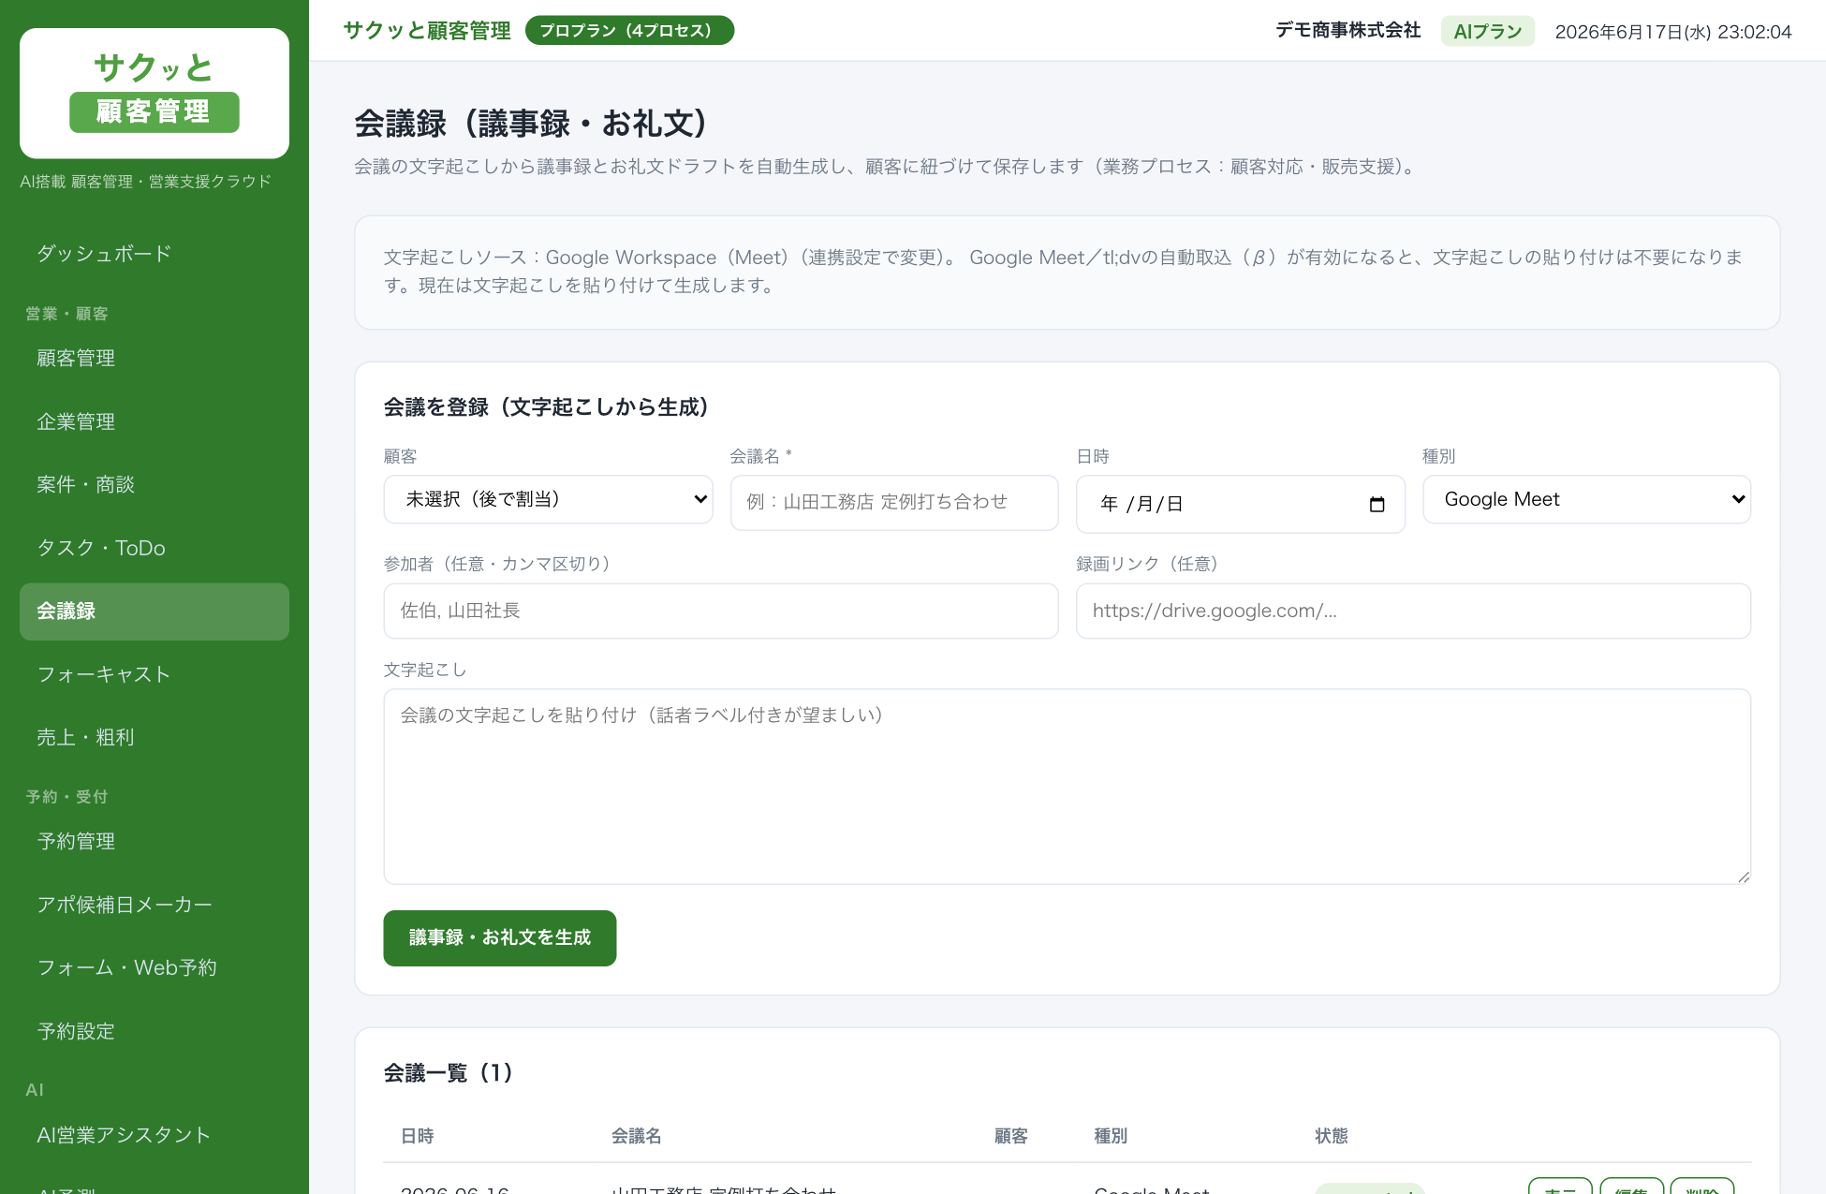Focus the 日時 date input

point(1241,504)
